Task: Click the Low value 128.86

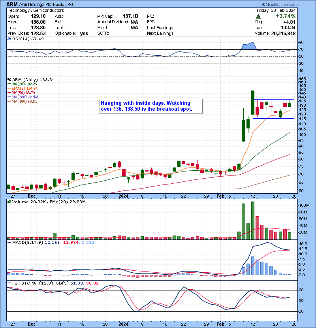Action: (38, 28)
